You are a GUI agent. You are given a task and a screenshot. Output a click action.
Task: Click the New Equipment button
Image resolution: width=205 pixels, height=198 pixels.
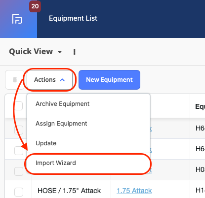pyautogui.click(x=109, y=80)
